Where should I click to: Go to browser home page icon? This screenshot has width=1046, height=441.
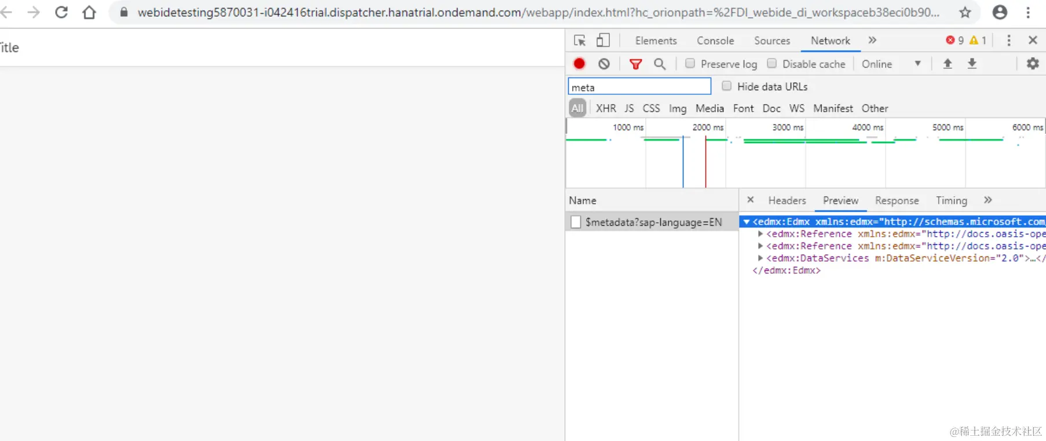point(89,12)
